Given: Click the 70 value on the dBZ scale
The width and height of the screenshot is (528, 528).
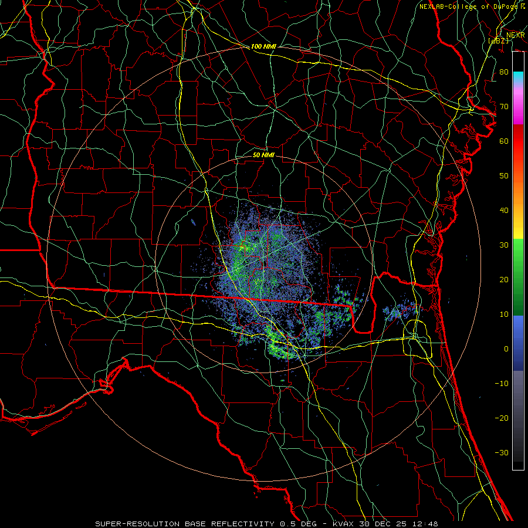Looking at the screenshot, I should click(504, 106).
